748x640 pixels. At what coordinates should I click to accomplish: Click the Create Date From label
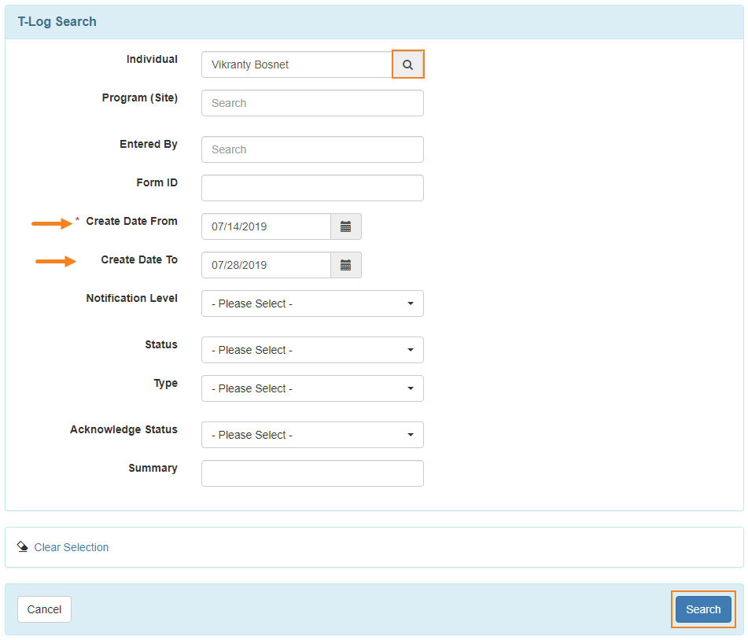tap(131, 222)
